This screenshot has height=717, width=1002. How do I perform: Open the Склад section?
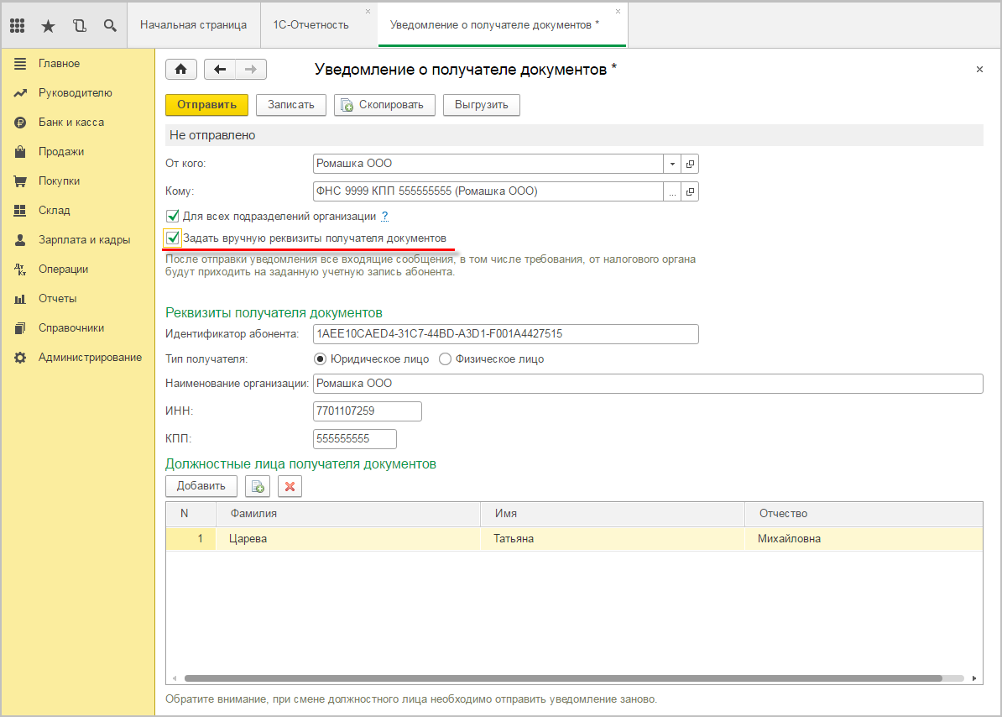[x=54, y=210]
